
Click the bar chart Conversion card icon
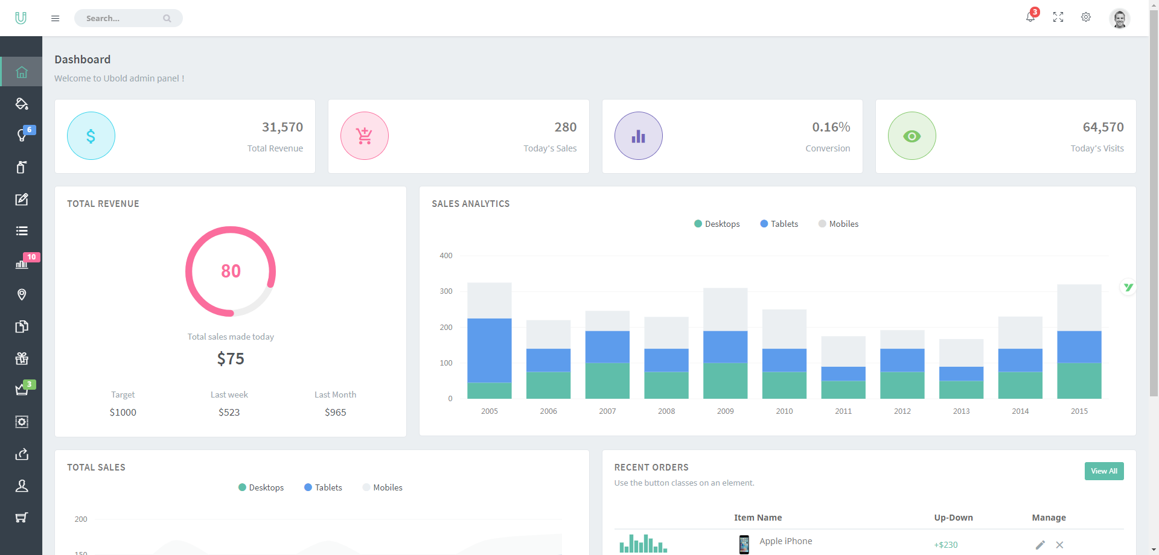point(639,136)
